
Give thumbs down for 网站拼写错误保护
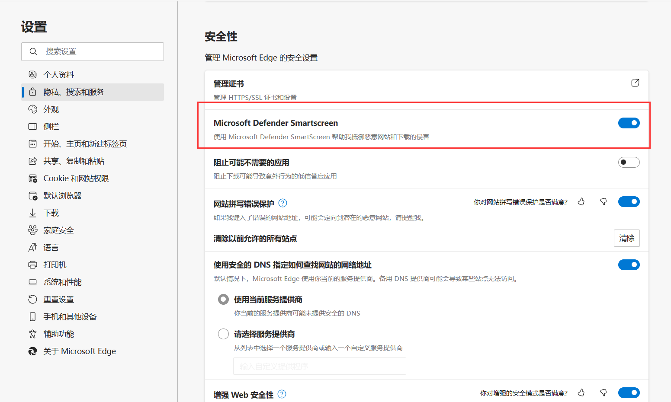click(603, 201)
